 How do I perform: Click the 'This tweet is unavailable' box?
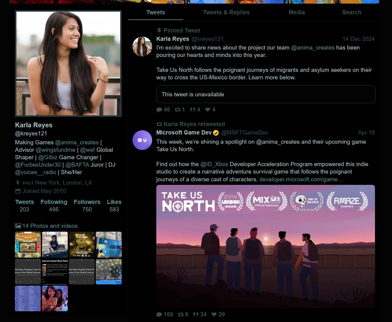(266, 95)
